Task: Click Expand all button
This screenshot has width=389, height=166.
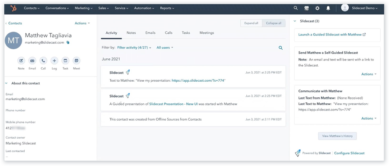Action: click(x=251, y=23)
